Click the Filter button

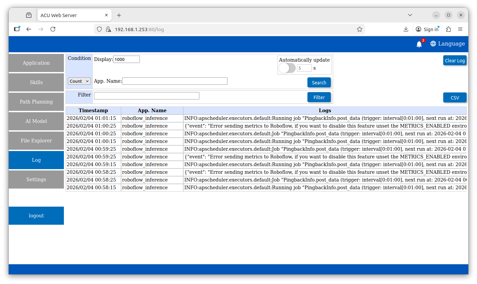click(x=319, y=97)
